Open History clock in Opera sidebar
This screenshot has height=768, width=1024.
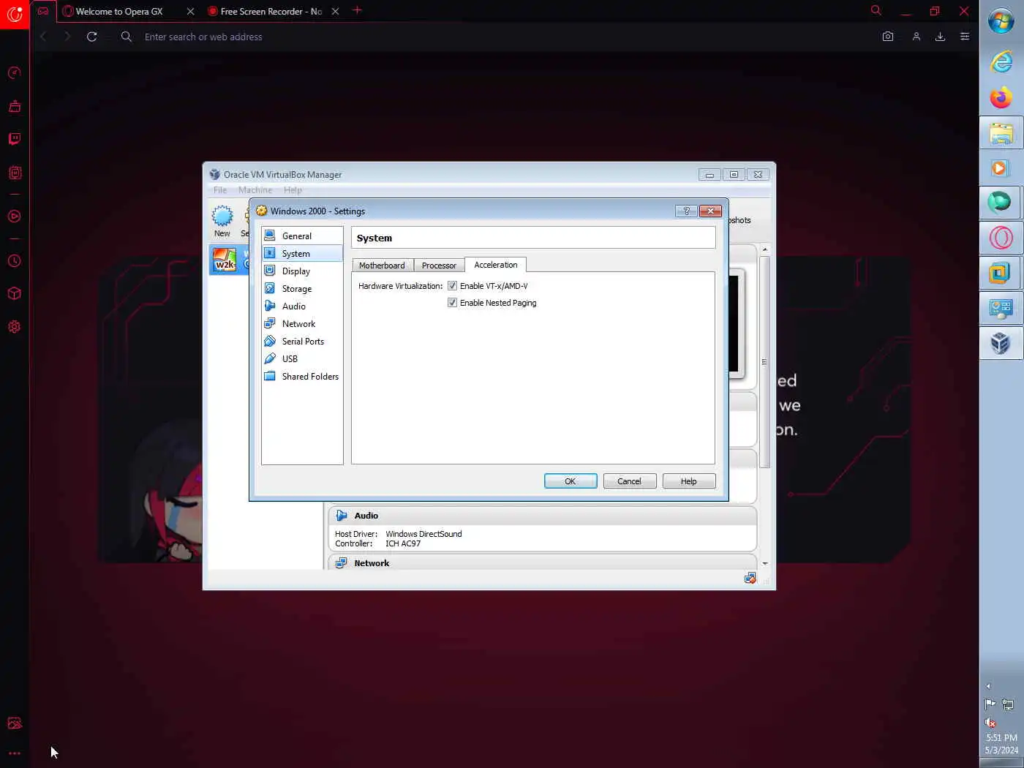(x=15, y=261)
